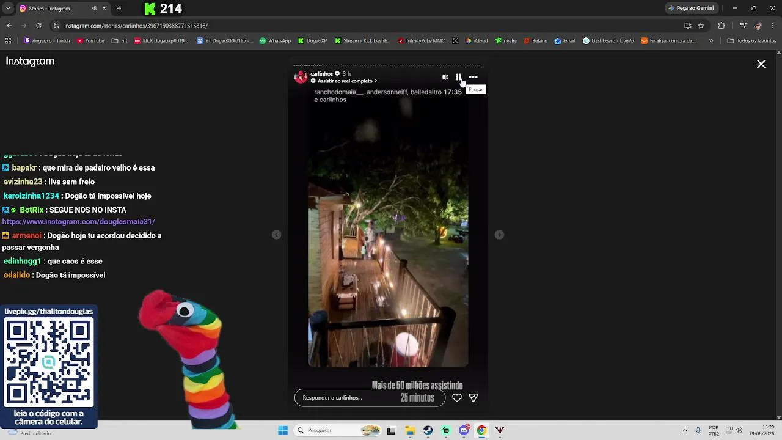Open the 'Stream - Kick Dashb...' bookmark
This screenshot has width=782, height=440.
[363, 41]
